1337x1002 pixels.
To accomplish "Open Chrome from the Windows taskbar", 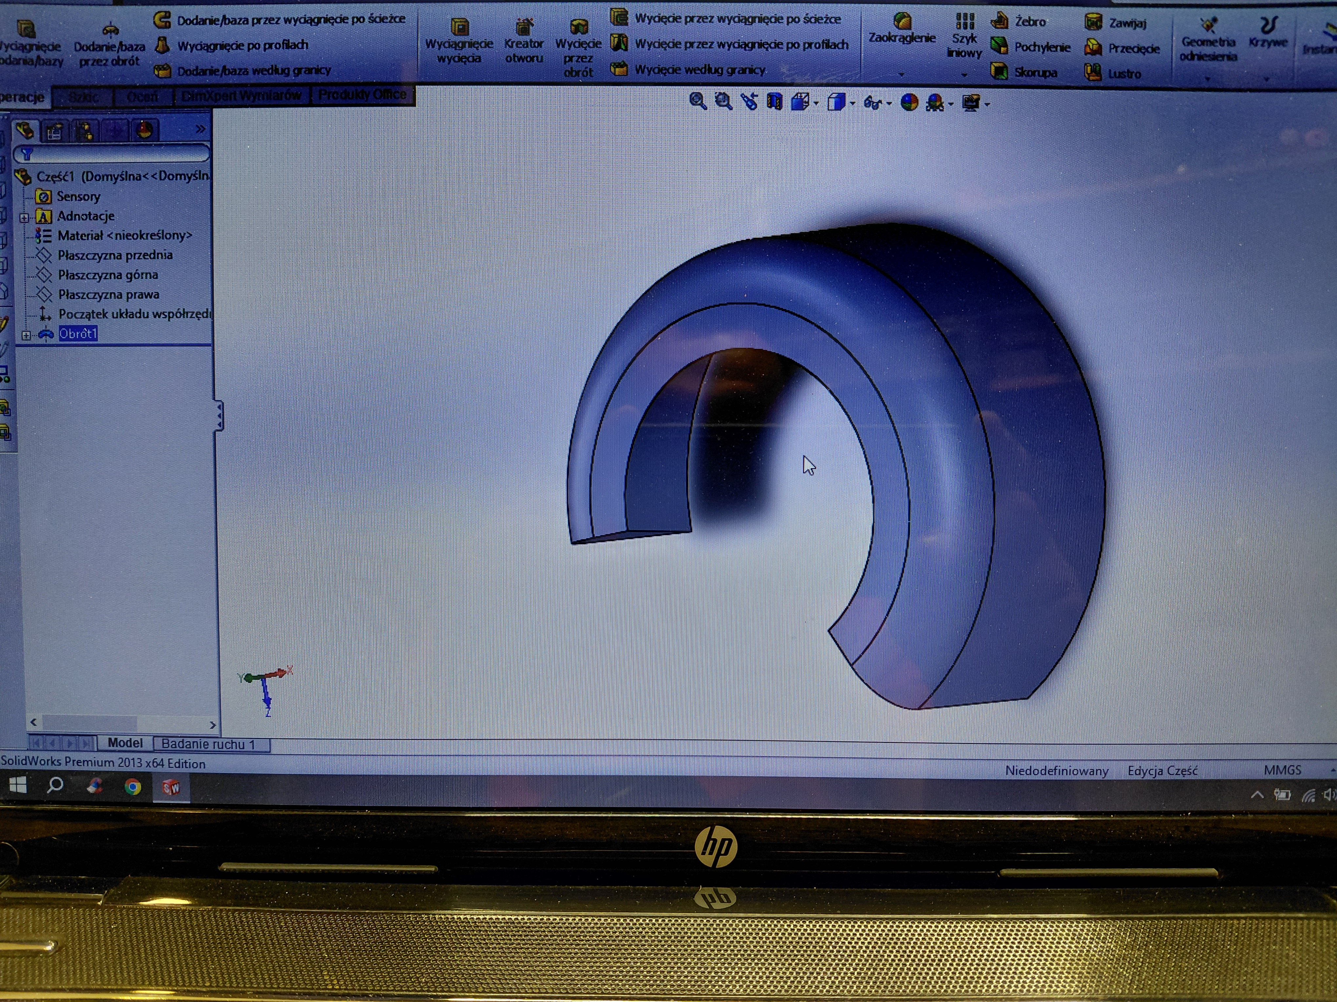I will [x=132, y=787].
